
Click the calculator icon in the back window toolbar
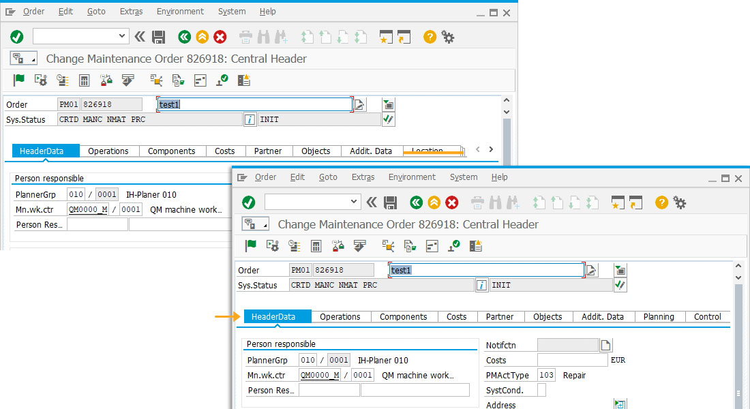coord(84,80)
